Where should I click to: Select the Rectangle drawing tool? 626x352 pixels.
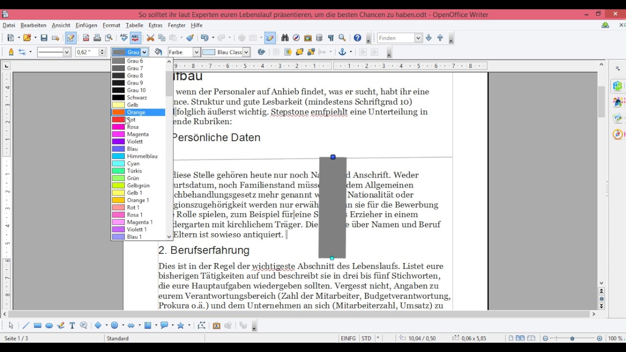[37, 325]
